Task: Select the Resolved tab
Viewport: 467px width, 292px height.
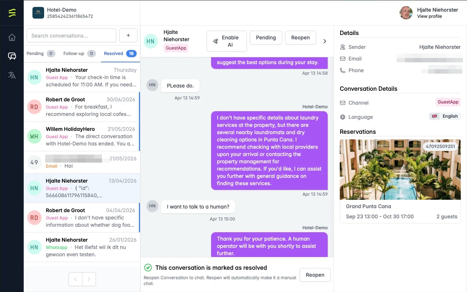Action: click(x=120, y=53)
